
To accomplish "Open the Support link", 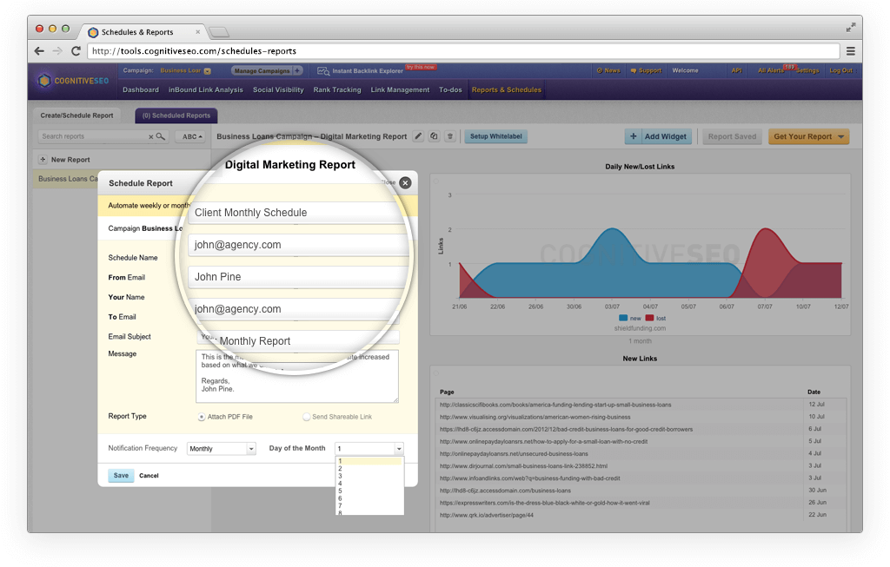I will 646,71.
